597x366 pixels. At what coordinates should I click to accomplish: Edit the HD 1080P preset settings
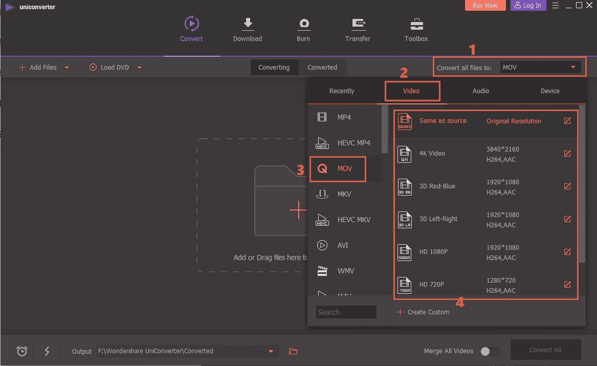click(x=567, y=252)
